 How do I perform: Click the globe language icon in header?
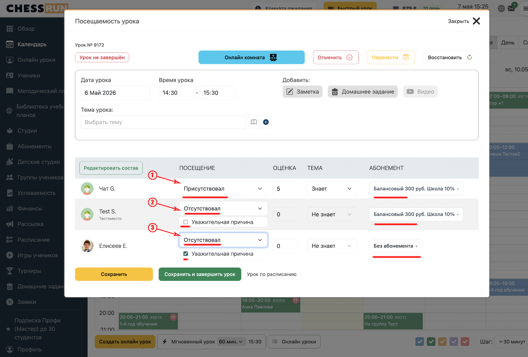501,9
